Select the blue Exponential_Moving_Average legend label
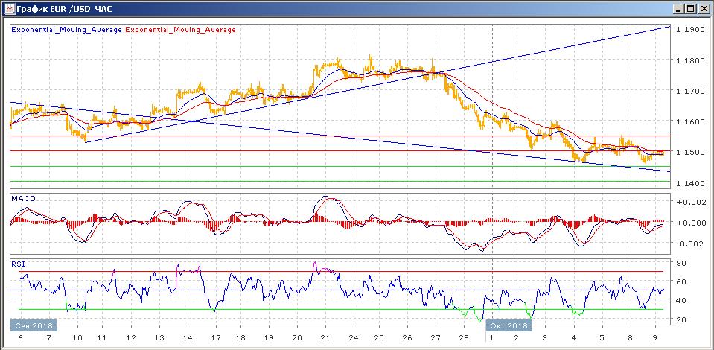This screenshot has height=350, width=714. pyautogui.click(x=66, y=30)
